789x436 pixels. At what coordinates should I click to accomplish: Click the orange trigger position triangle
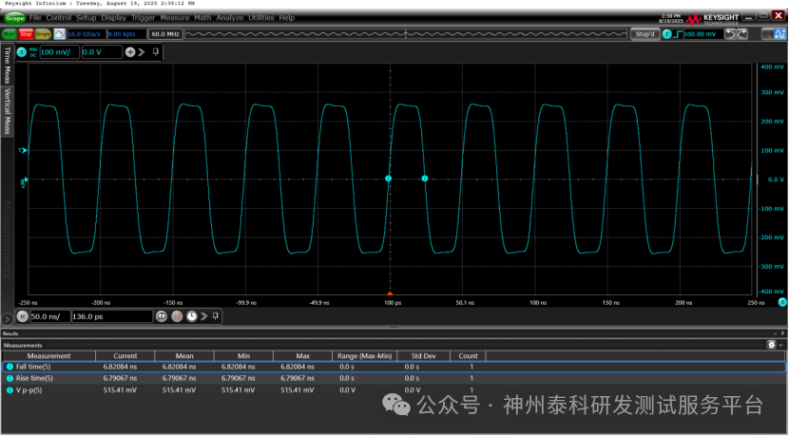click(390, 293)
